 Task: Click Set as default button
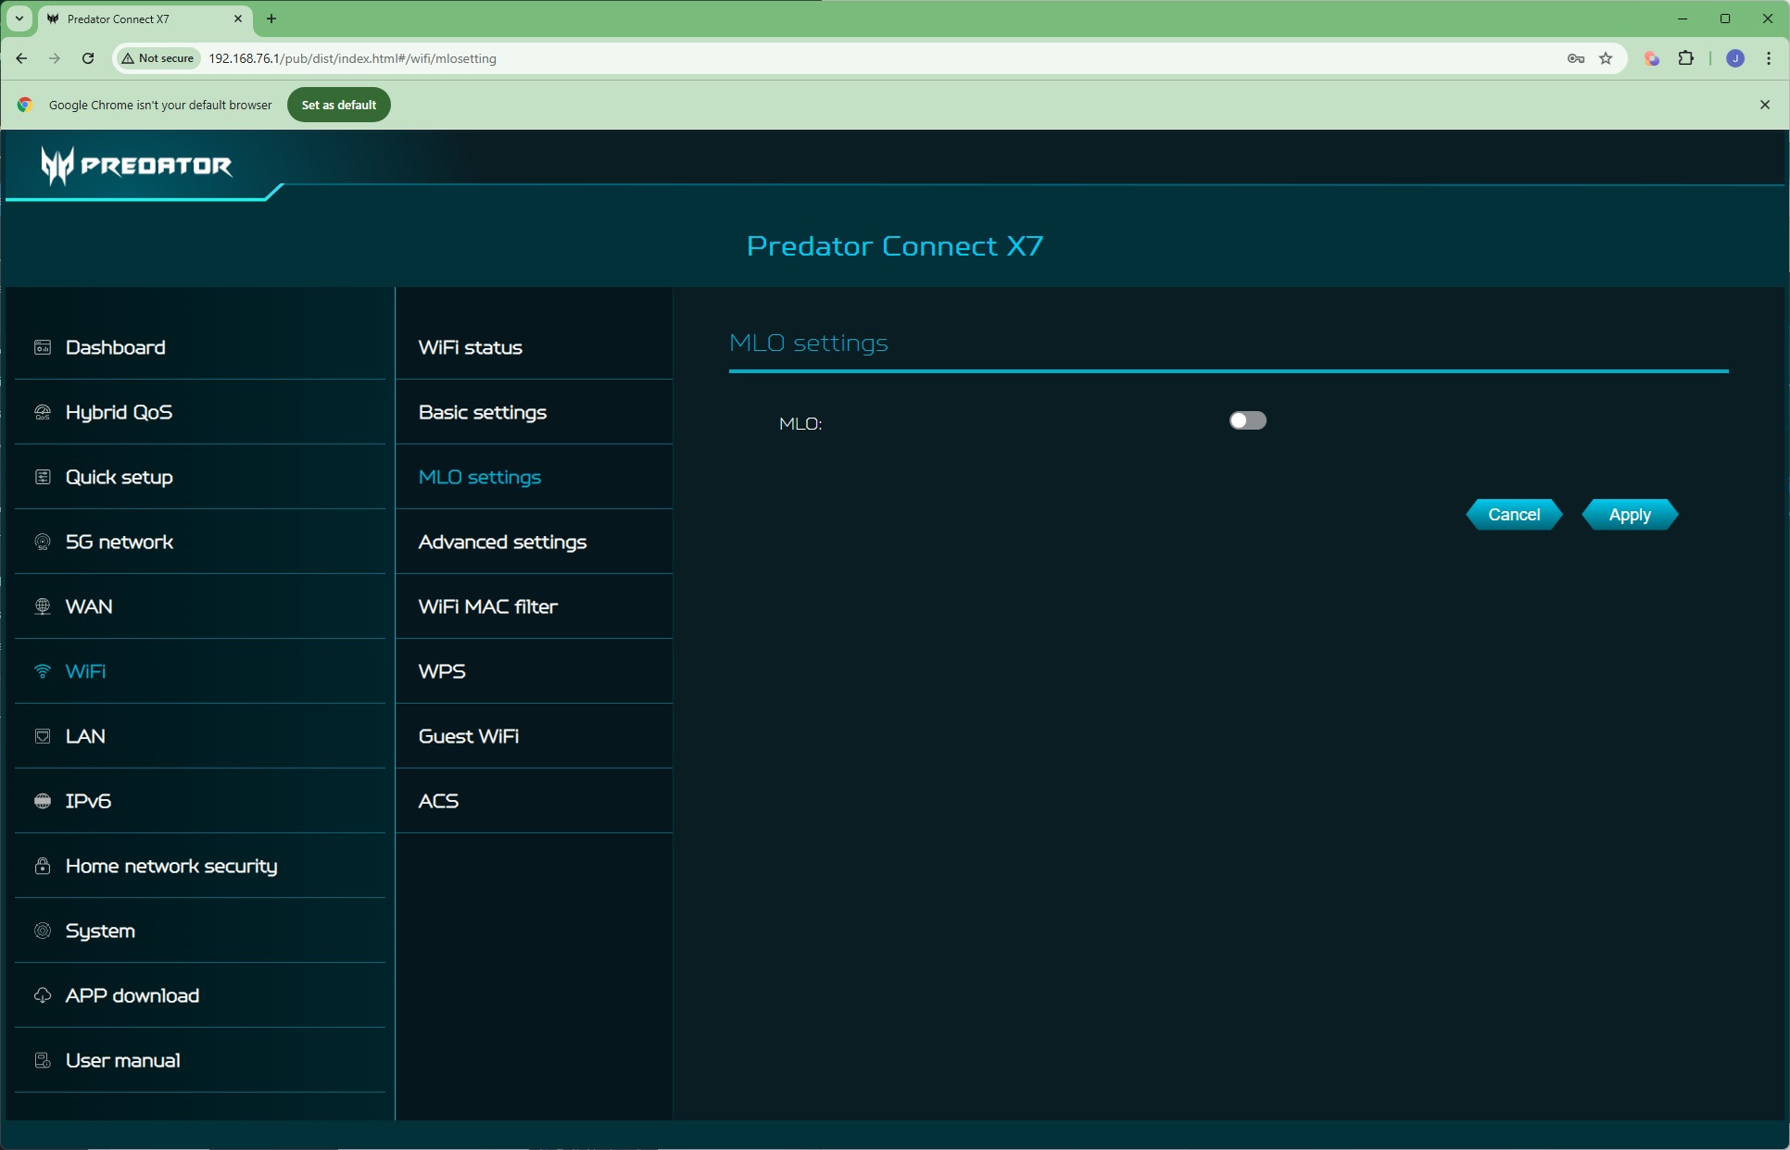[338, 105]
